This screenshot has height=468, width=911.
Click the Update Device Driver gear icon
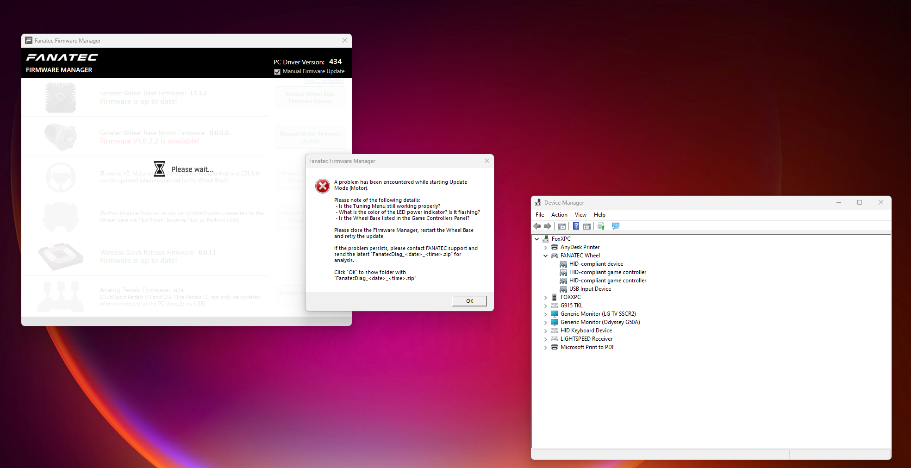(x=601, y=226)
